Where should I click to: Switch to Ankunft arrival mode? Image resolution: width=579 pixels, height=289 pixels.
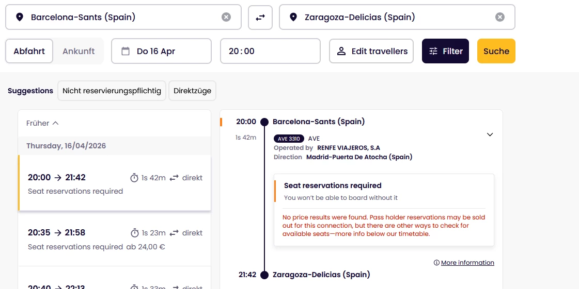pyautogui.click(x=79, y=51)
